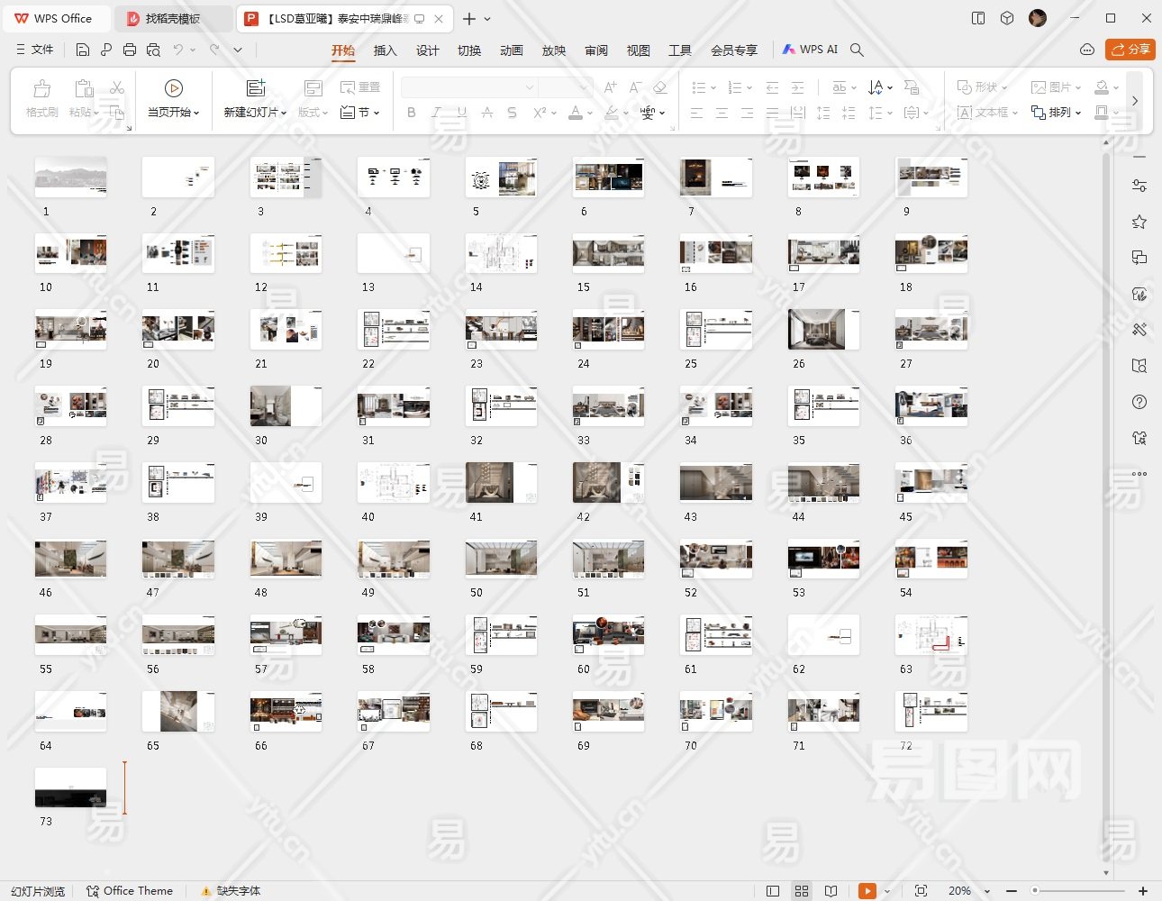Expand the zoom percentage dropdown
The height and width of the screenshot is (901, 1162).
pyautogui.click(x=987, y=891)
